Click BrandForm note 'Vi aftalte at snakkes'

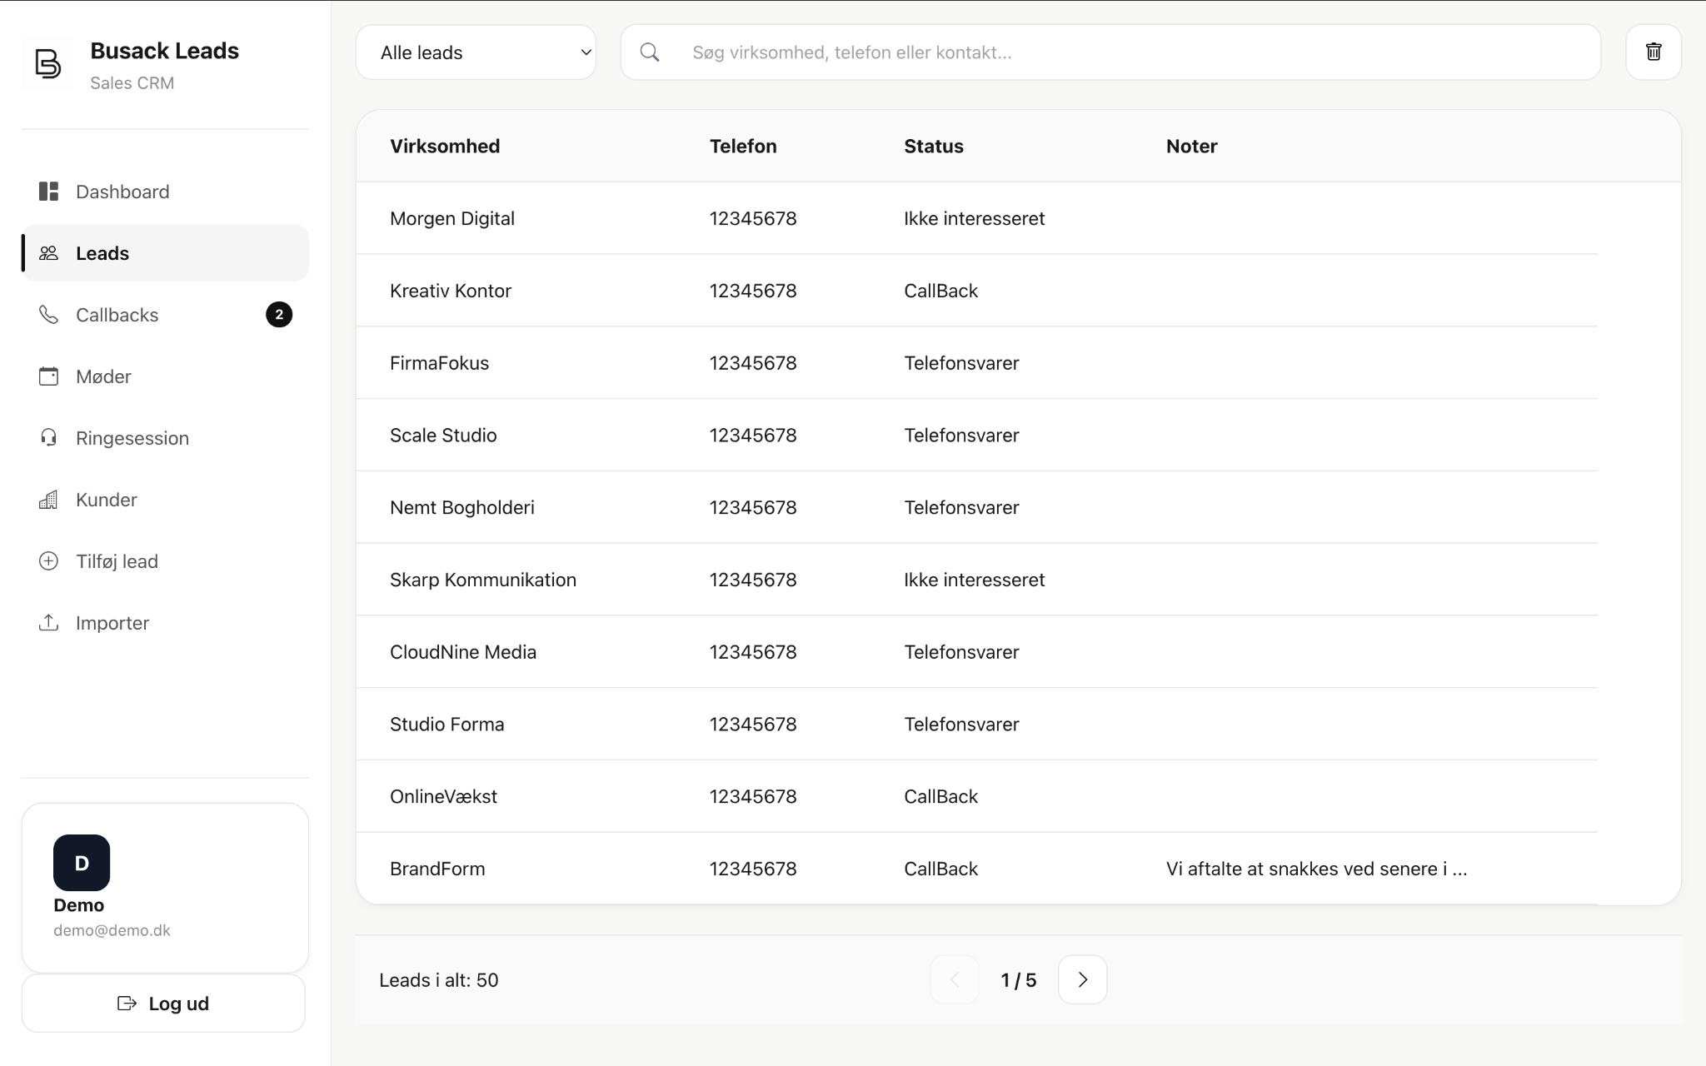tap(1316, 869)
